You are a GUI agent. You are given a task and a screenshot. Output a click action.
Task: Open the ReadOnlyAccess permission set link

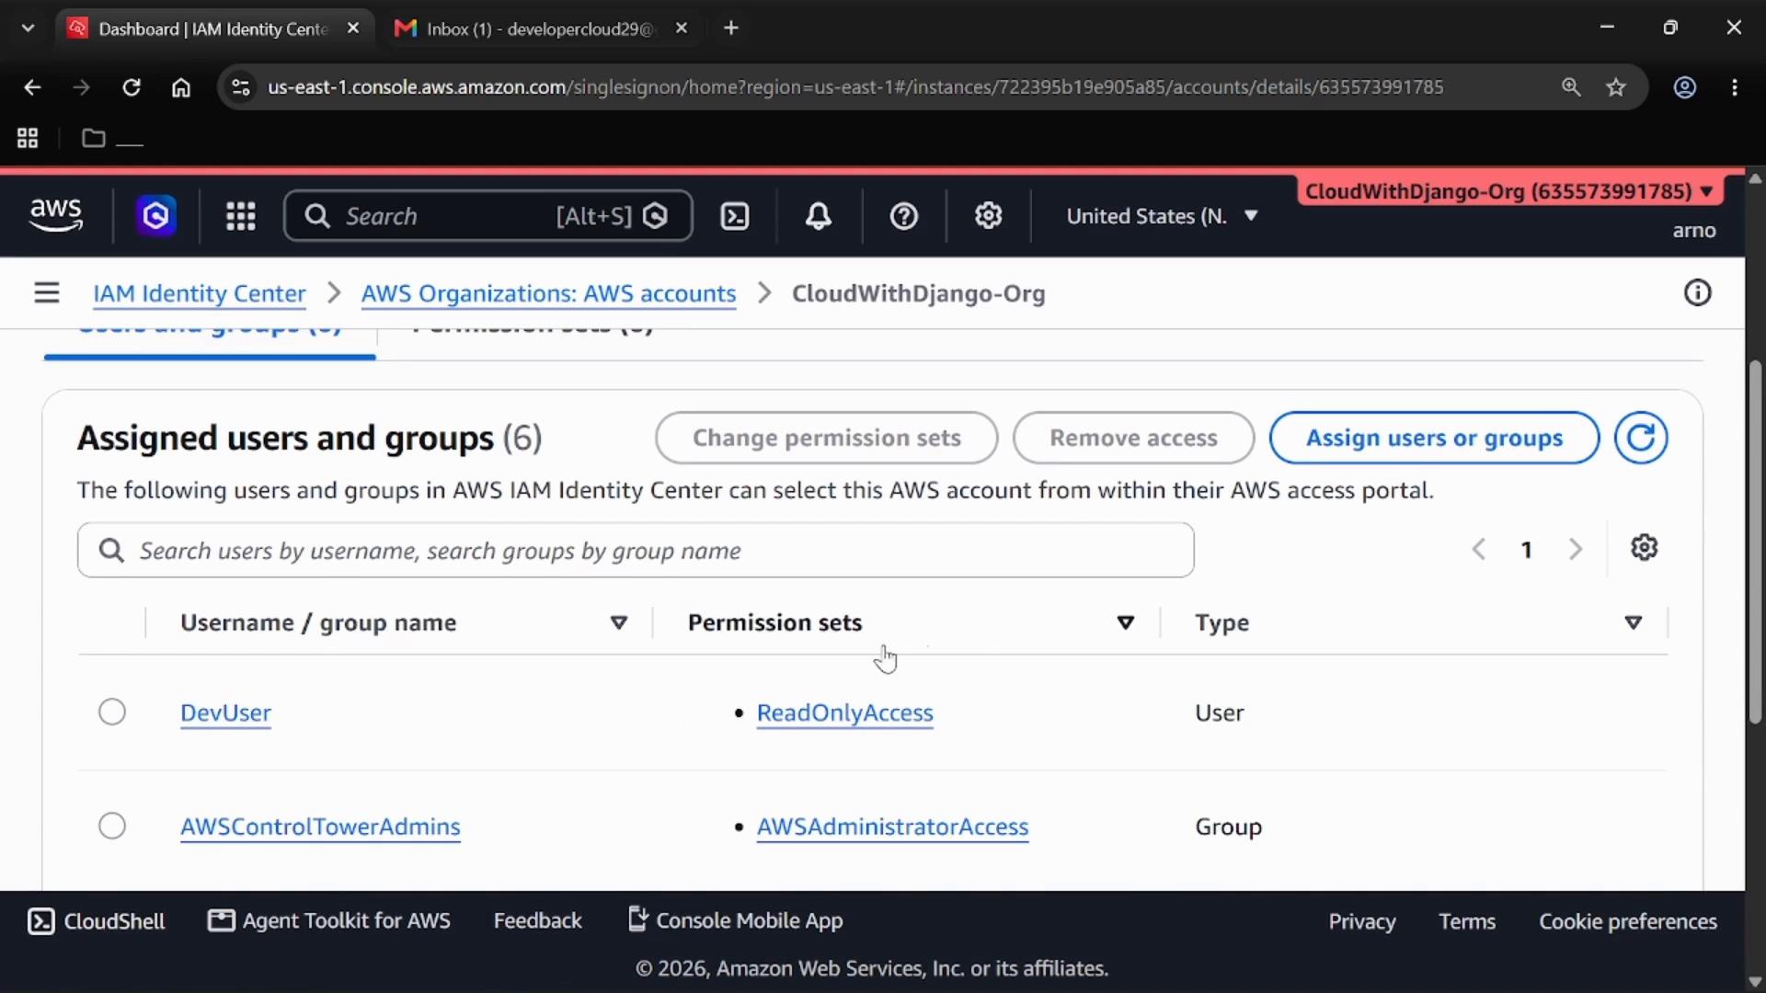click(844, 713)
